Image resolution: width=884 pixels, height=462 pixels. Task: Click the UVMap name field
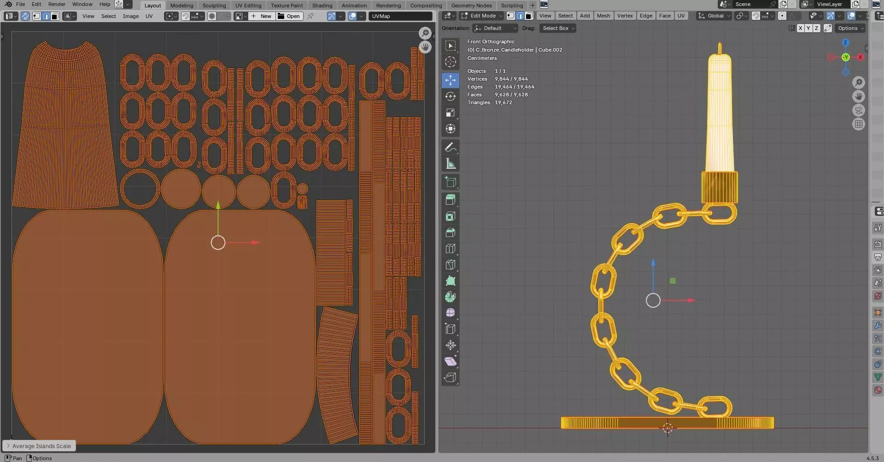coord(400,16)
